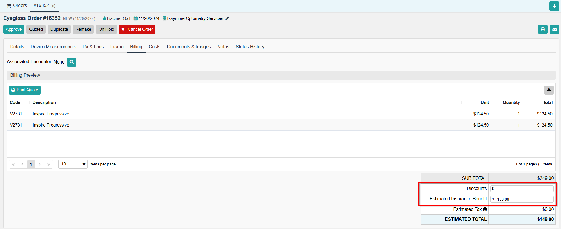Click the Estimated Tax info icon

tap(485, 209)
